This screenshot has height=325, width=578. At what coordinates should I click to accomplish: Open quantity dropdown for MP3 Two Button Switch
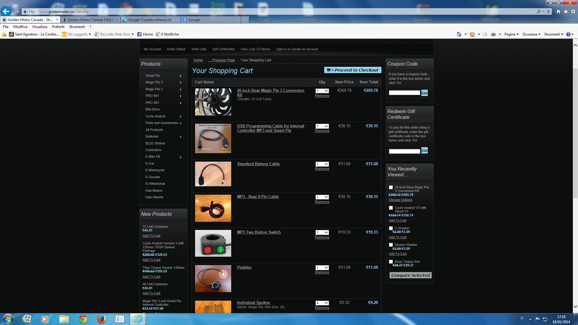322,233
